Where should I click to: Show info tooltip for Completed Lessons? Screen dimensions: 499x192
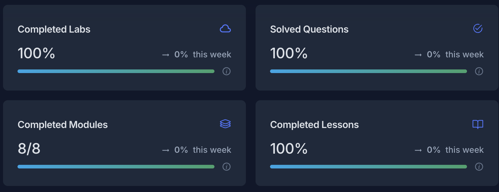point(479,167)
